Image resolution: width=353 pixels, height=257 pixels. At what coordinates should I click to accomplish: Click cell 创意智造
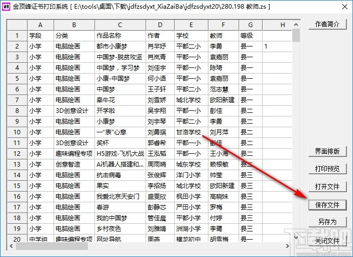tap(74, 164)
